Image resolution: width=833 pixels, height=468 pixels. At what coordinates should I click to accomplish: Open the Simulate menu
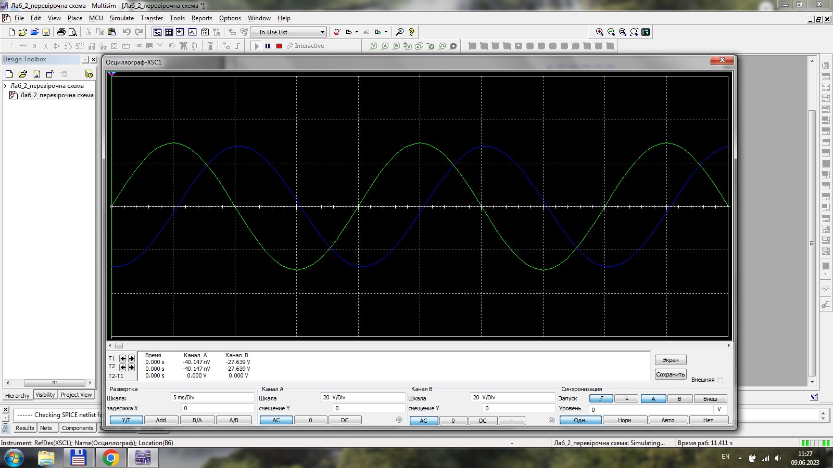click(x=121, y=18)
